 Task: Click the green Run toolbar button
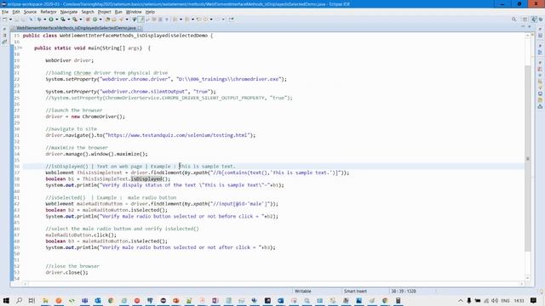click(x=51, y=20)
